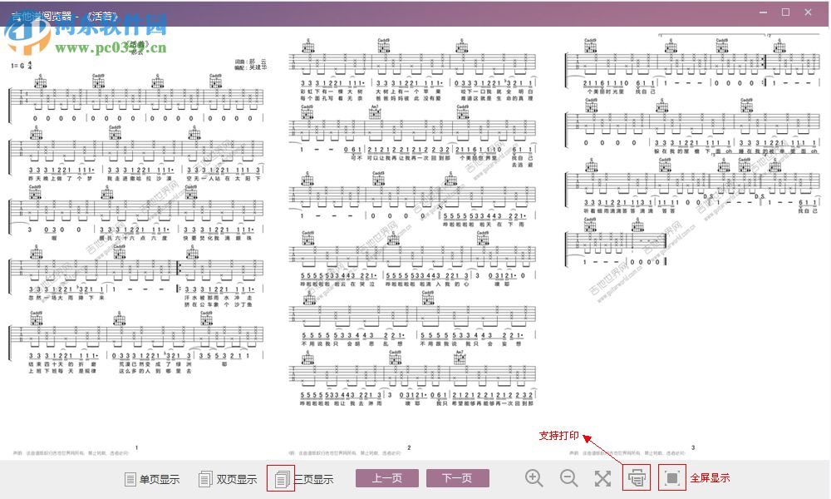Close the guitar tab viewer window

pyautogui.click(x=809, y=12)
